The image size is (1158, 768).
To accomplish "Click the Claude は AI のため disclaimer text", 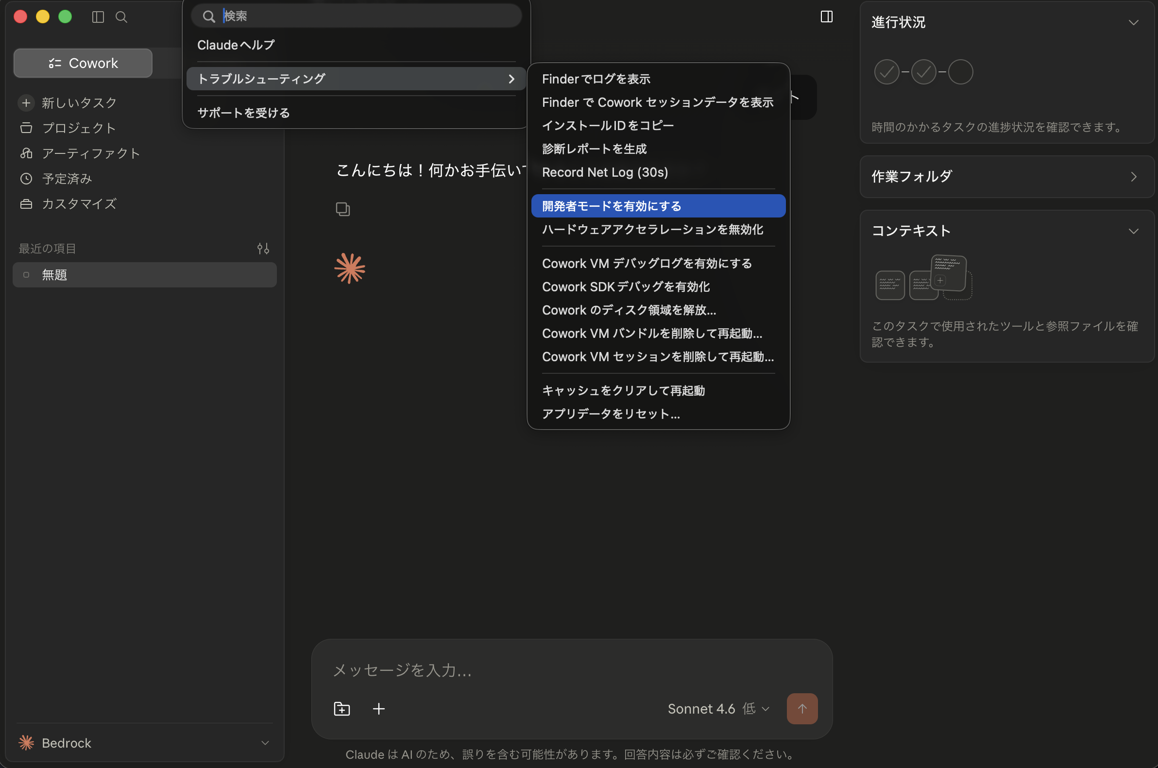I will (571, 754).
